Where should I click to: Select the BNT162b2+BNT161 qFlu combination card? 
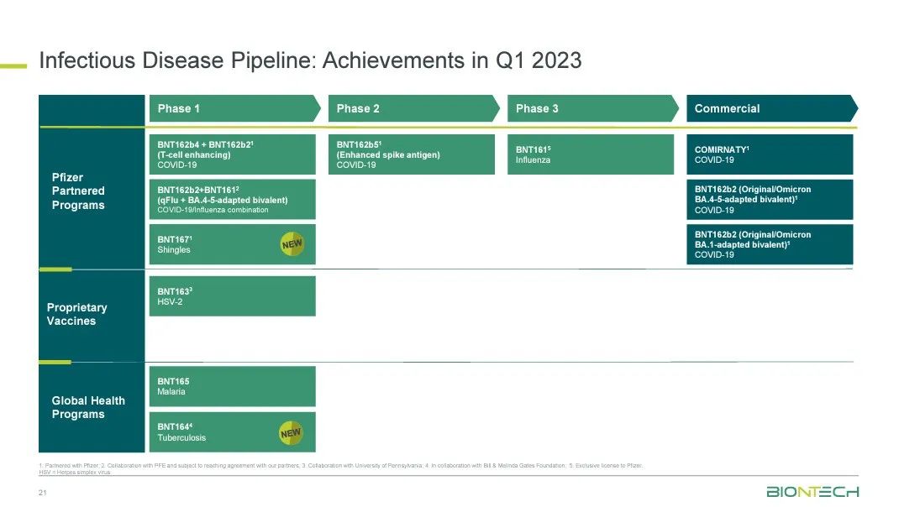[x=232, y=200]
